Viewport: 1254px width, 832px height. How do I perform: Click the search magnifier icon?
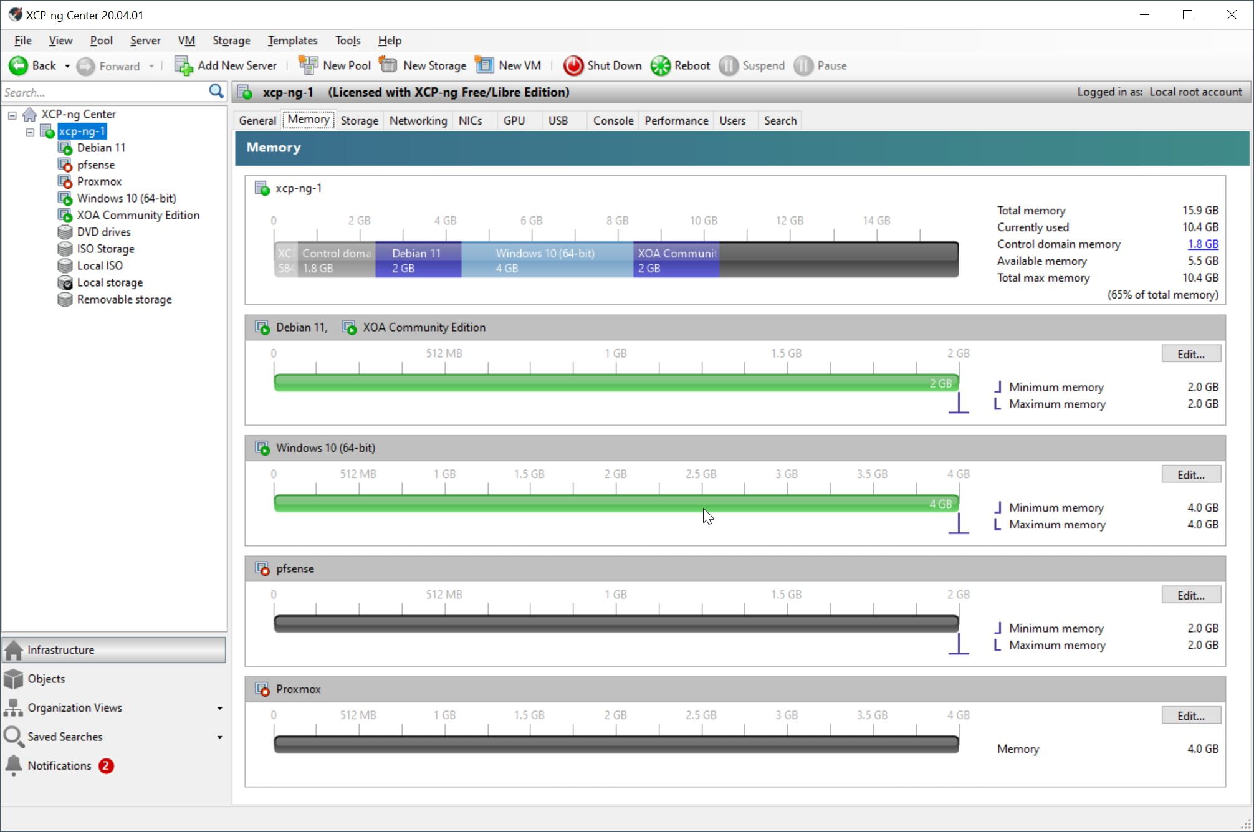coord(216,92)
